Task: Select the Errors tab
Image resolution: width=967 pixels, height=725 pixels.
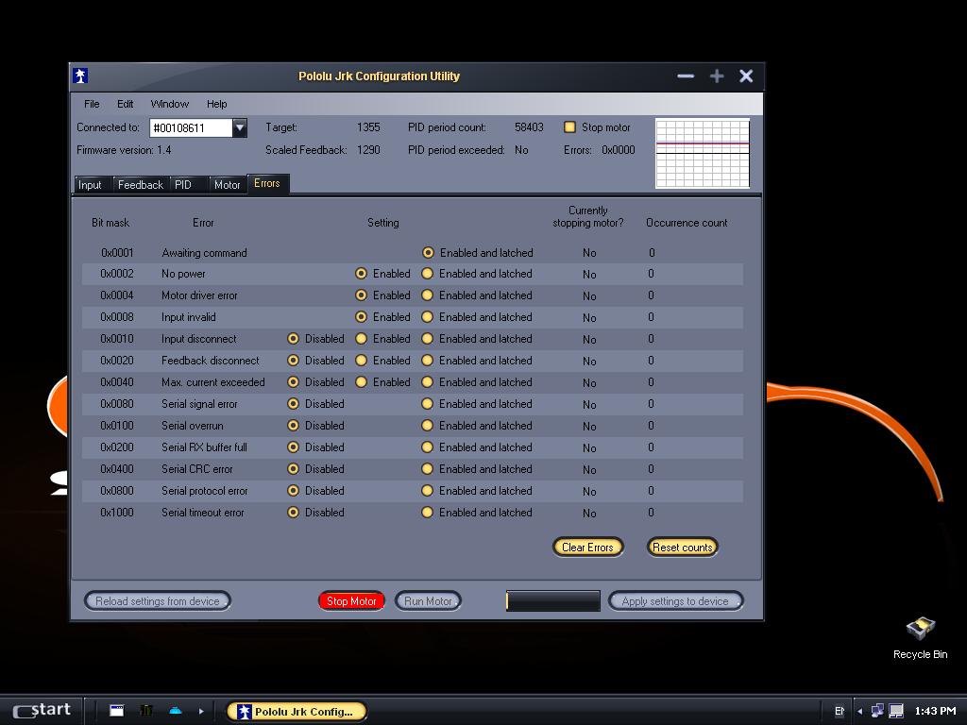Action: tap(267, 183)
